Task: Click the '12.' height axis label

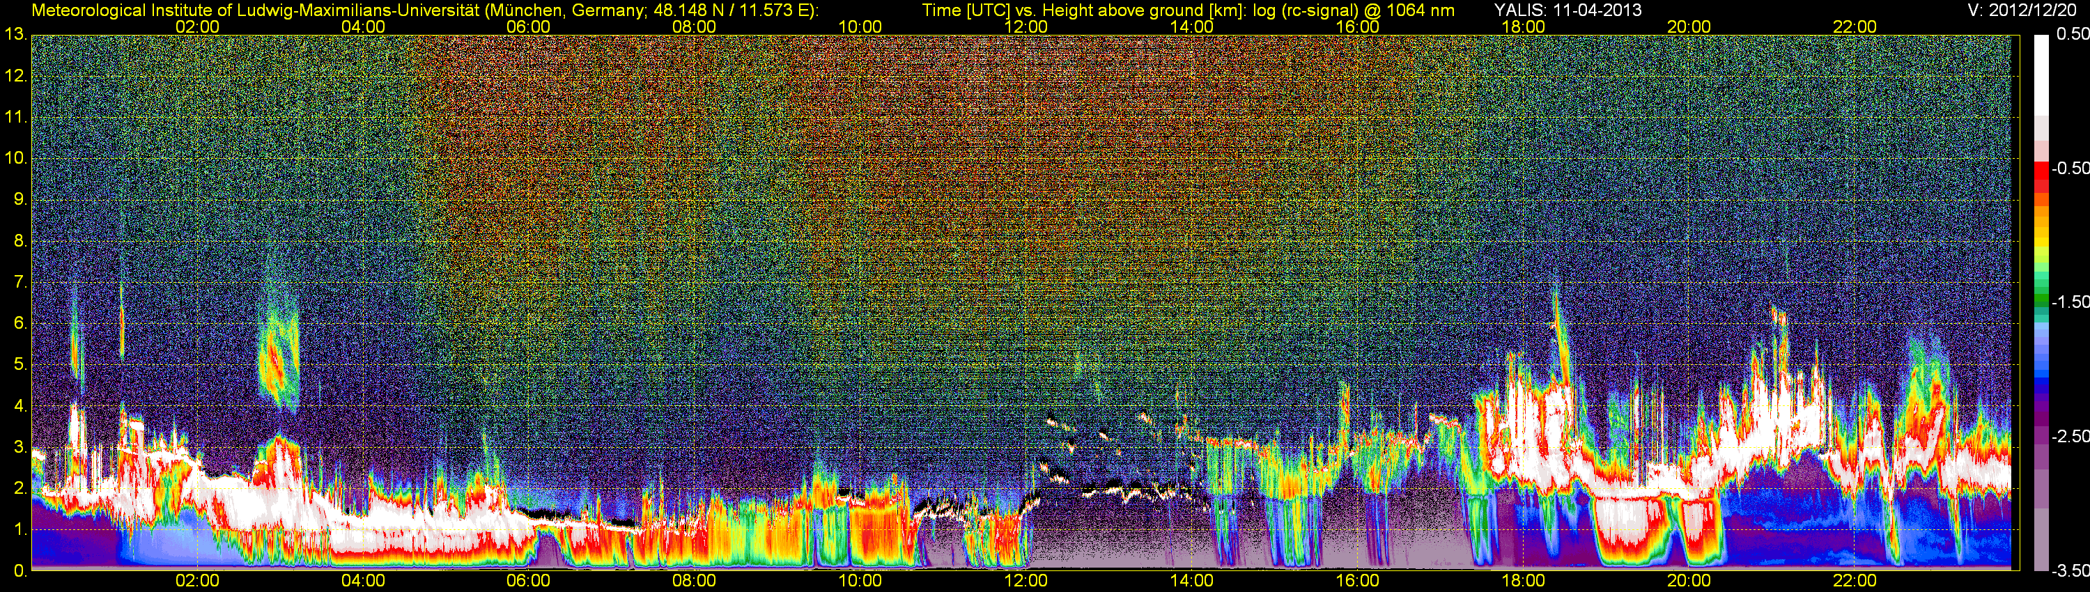Action: 15,76
